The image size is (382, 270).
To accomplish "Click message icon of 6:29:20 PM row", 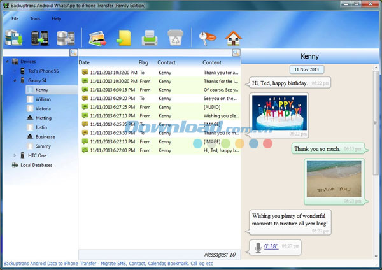I will [85, 98].
